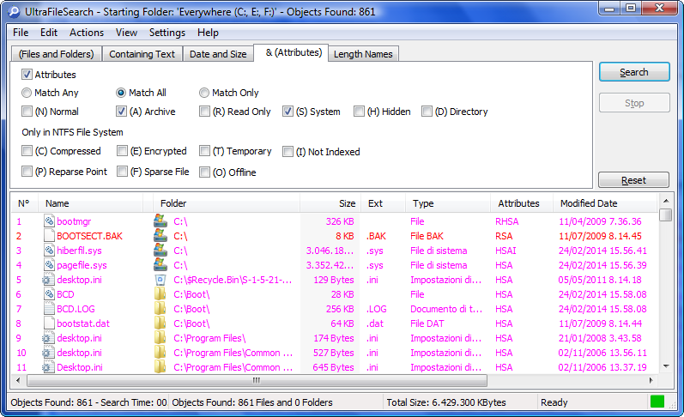Click the horizontal scrollbar right arrow
The image size is (684, 417).
[651, 380]
